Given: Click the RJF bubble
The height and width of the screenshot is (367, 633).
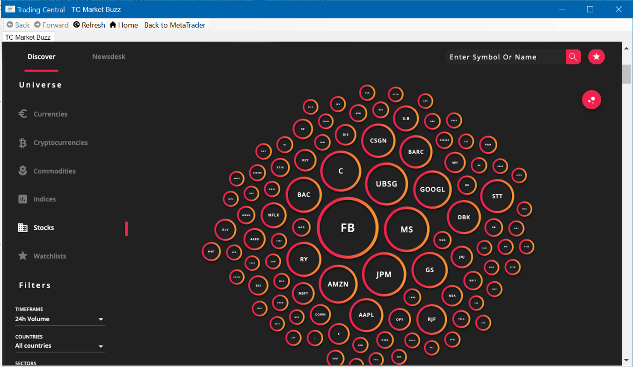Looking at the screenshot, I should (x=431, y=319).
